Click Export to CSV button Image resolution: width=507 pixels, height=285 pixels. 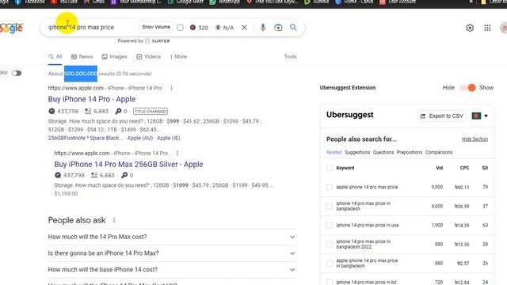pos(442,116)
